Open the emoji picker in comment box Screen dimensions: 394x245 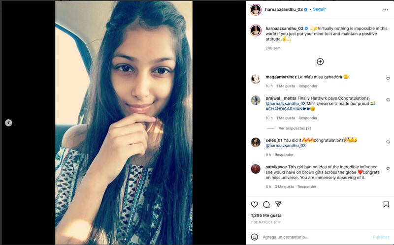point(254,237)
